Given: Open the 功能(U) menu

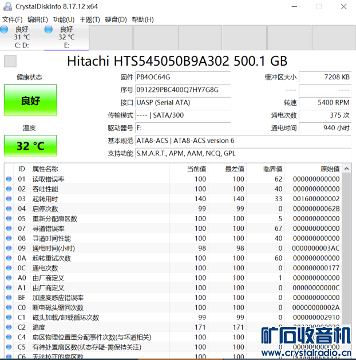Looking at the screenshot, I should tap(64, 19).
